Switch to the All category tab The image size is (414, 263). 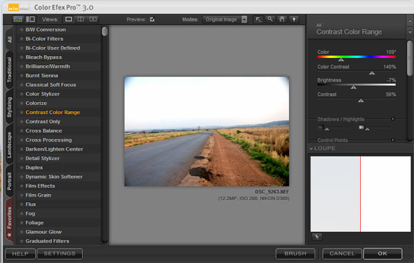point(10,39)
